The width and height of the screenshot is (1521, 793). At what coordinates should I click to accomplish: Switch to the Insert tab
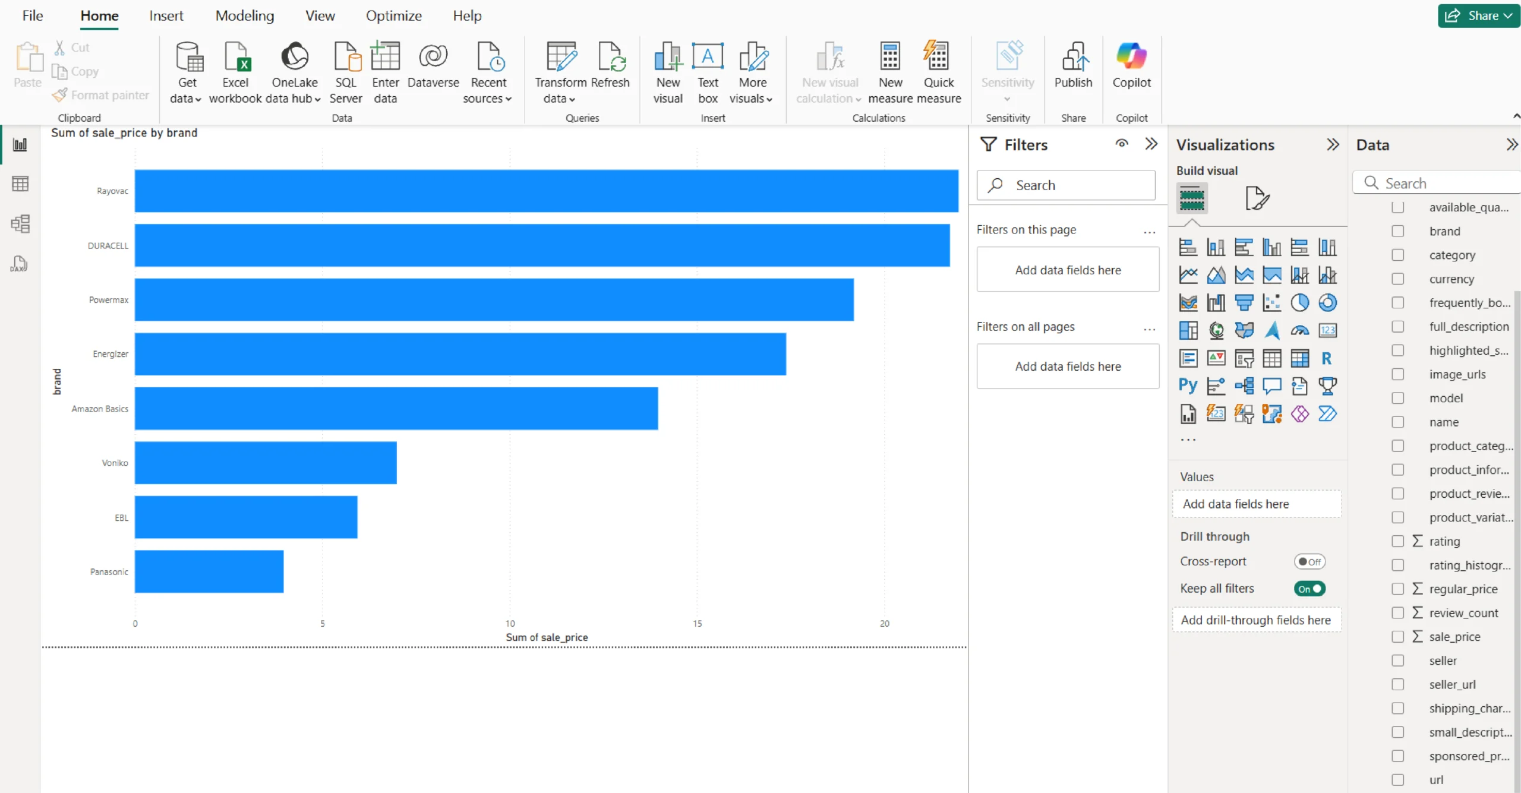pyautogui.click(x=166, y=15)
